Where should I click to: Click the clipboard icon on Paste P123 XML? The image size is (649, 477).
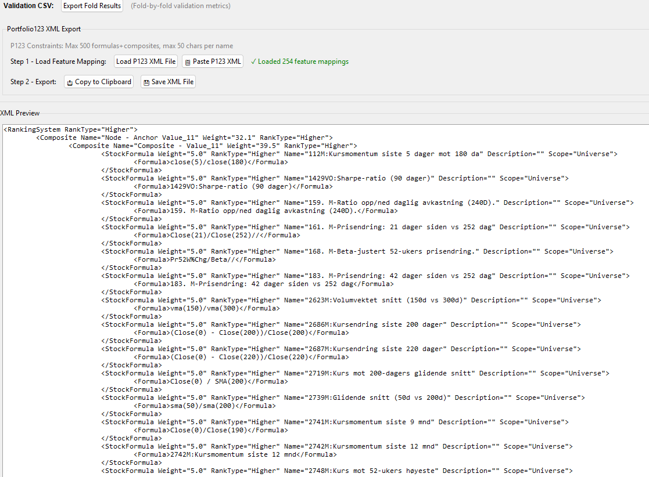click(188, 62)
